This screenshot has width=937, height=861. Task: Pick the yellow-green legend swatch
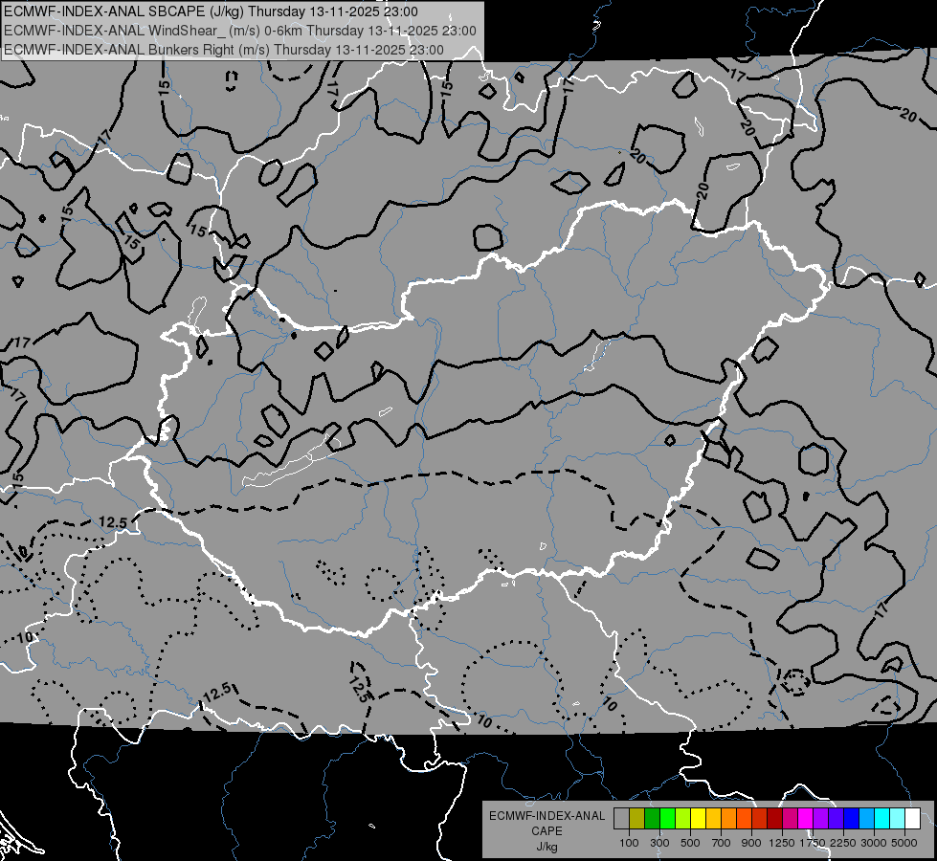pyautogui.click(x=682, y=818)
